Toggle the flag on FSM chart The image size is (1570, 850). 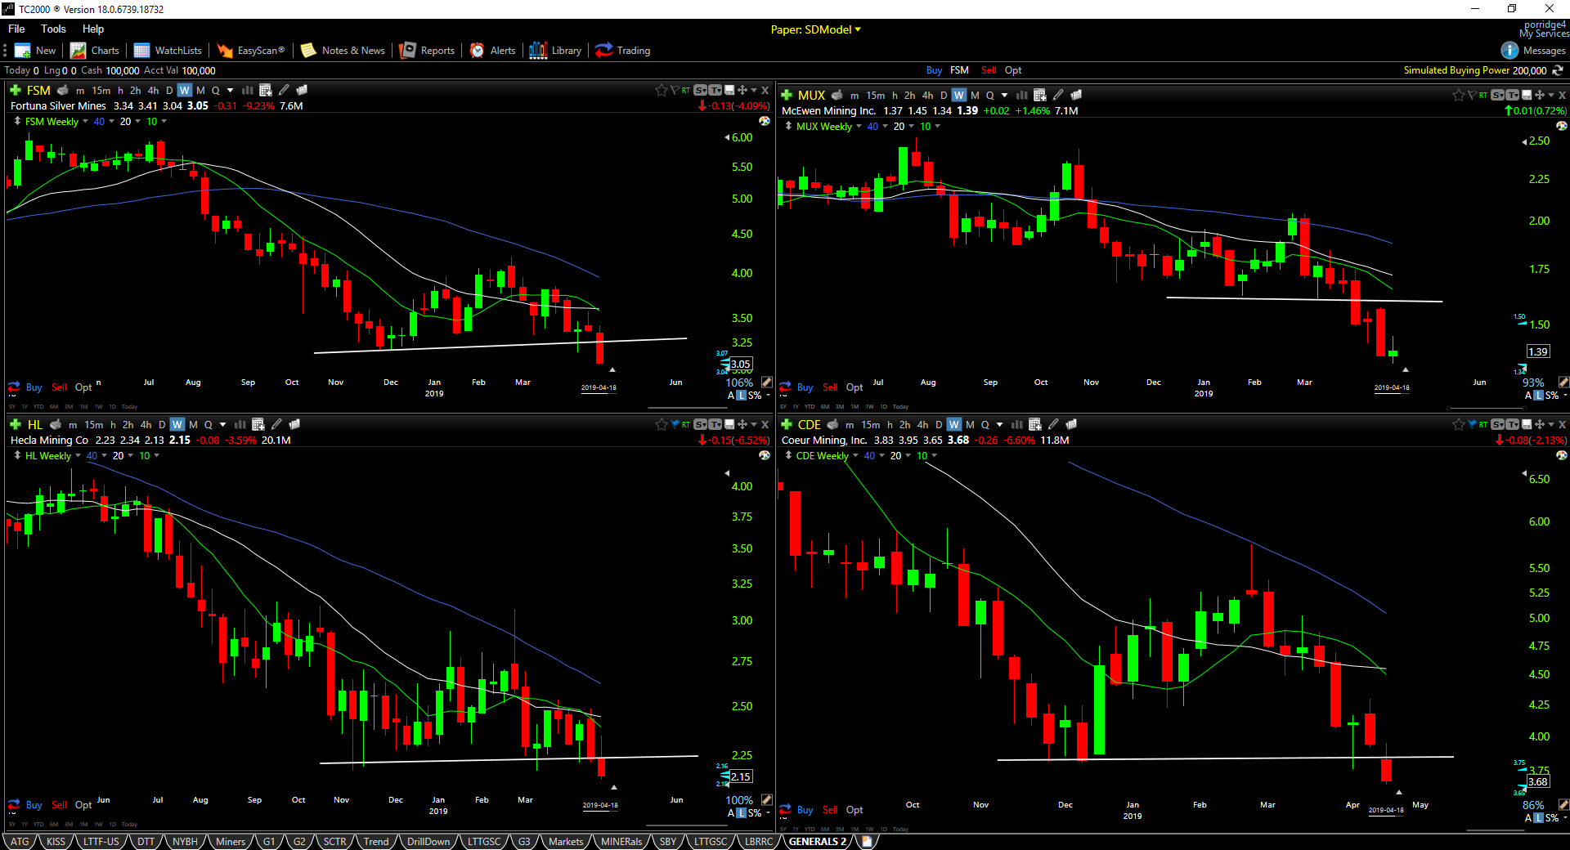pyautogui.click(x=675, y=90)
